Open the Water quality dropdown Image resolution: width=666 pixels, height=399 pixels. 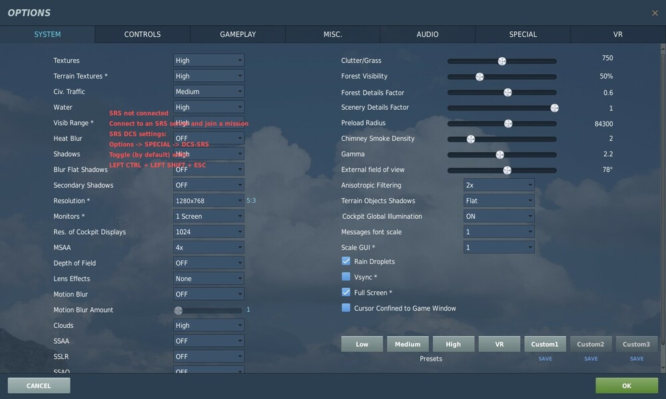pyautogui.click(x=208, y=107)
